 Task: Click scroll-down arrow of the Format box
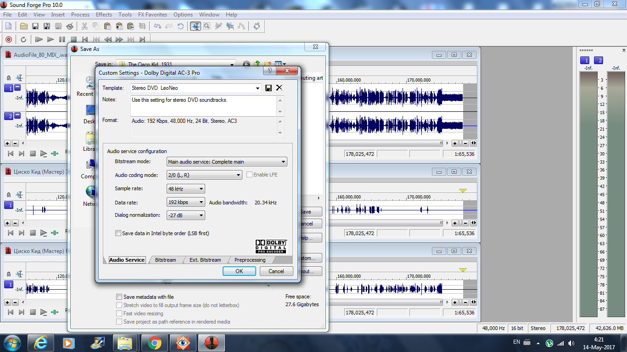point(281,133)
